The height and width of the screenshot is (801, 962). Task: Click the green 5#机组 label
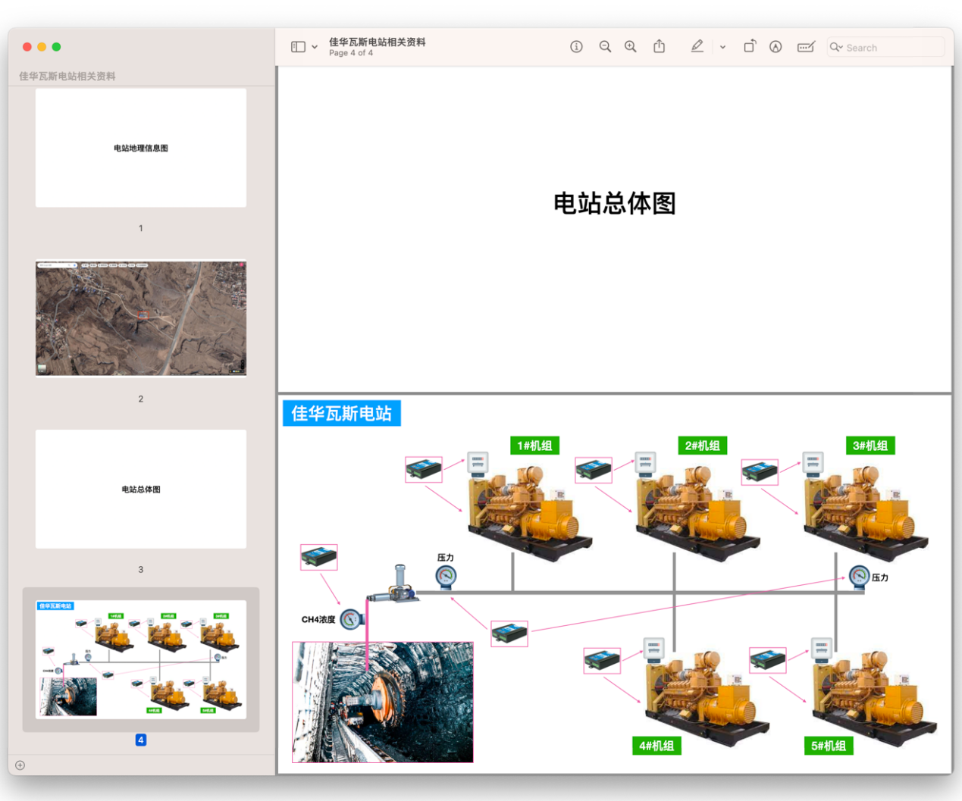click(828, 746)
